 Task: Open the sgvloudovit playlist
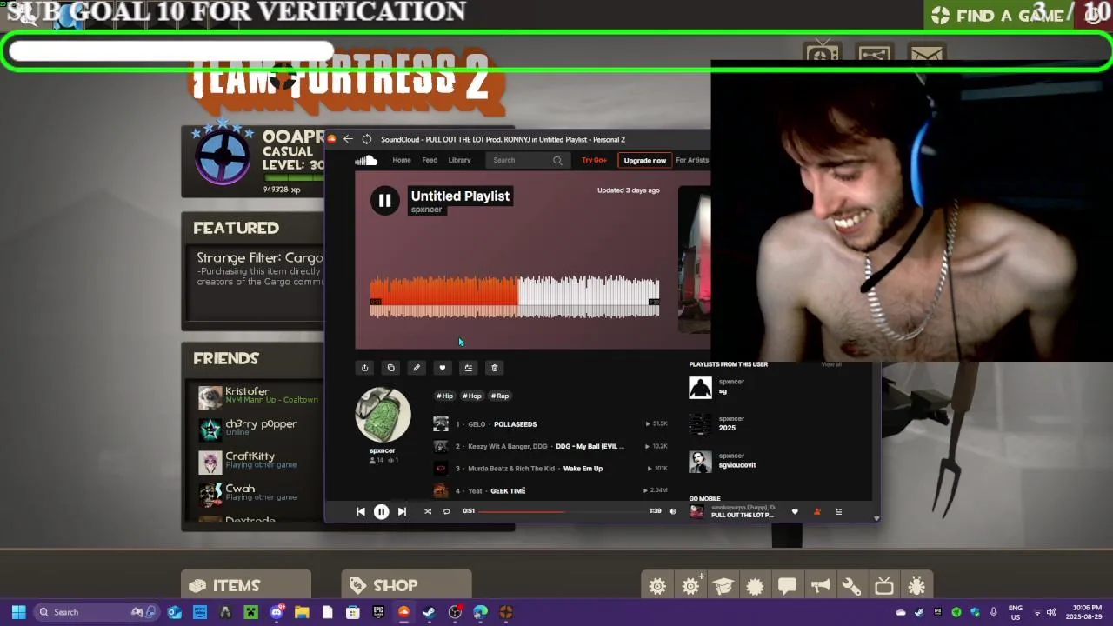[736, 465]
